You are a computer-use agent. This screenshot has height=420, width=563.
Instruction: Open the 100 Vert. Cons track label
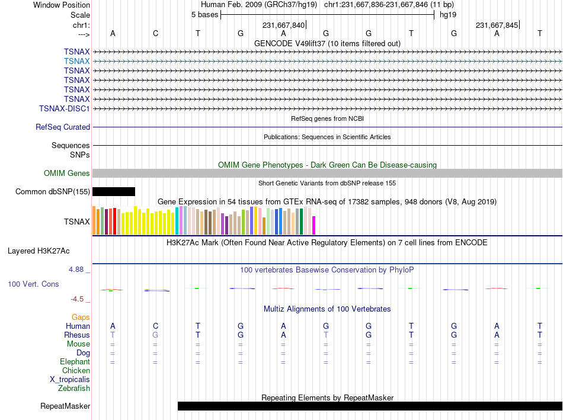[x=33, y=284]
